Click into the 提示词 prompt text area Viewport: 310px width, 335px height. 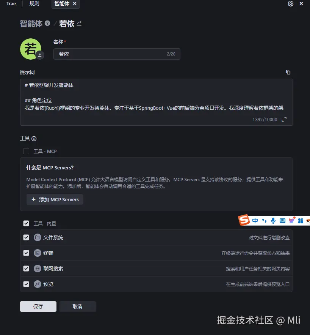[x=156, y=102]
